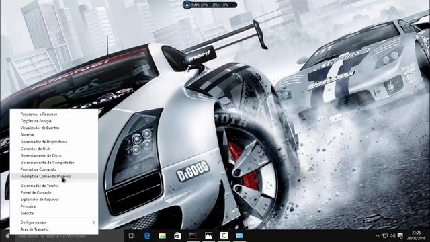This screenshot has width=430, height=242.
Task: Select Área de Trabalho entry
Action: [54, 229]
